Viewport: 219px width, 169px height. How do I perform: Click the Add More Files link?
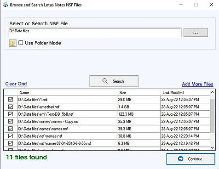point(197,84)
